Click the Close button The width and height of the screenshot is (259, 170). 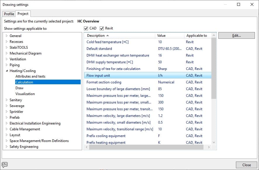point(246,165)
